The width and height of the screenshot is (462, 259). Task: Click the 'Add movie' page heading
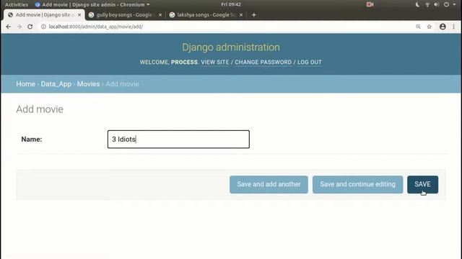coord(40,109)
